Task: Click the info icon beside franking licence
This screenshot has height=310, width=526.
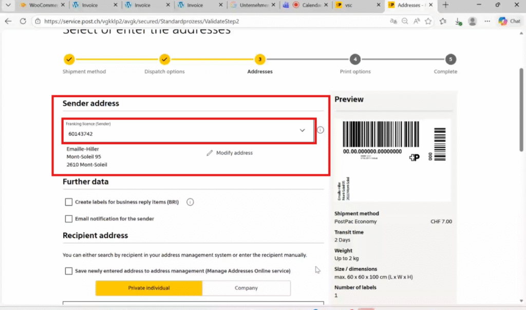Action: pyautogui.click(x=321, y=130)
